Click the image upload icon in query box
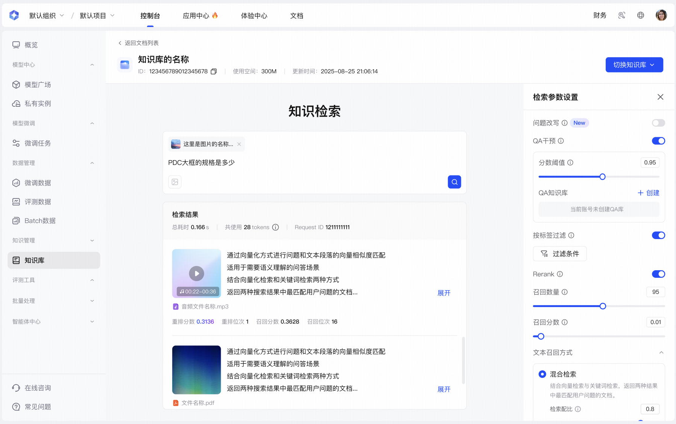The image size is (676, 424). [175, 182]
